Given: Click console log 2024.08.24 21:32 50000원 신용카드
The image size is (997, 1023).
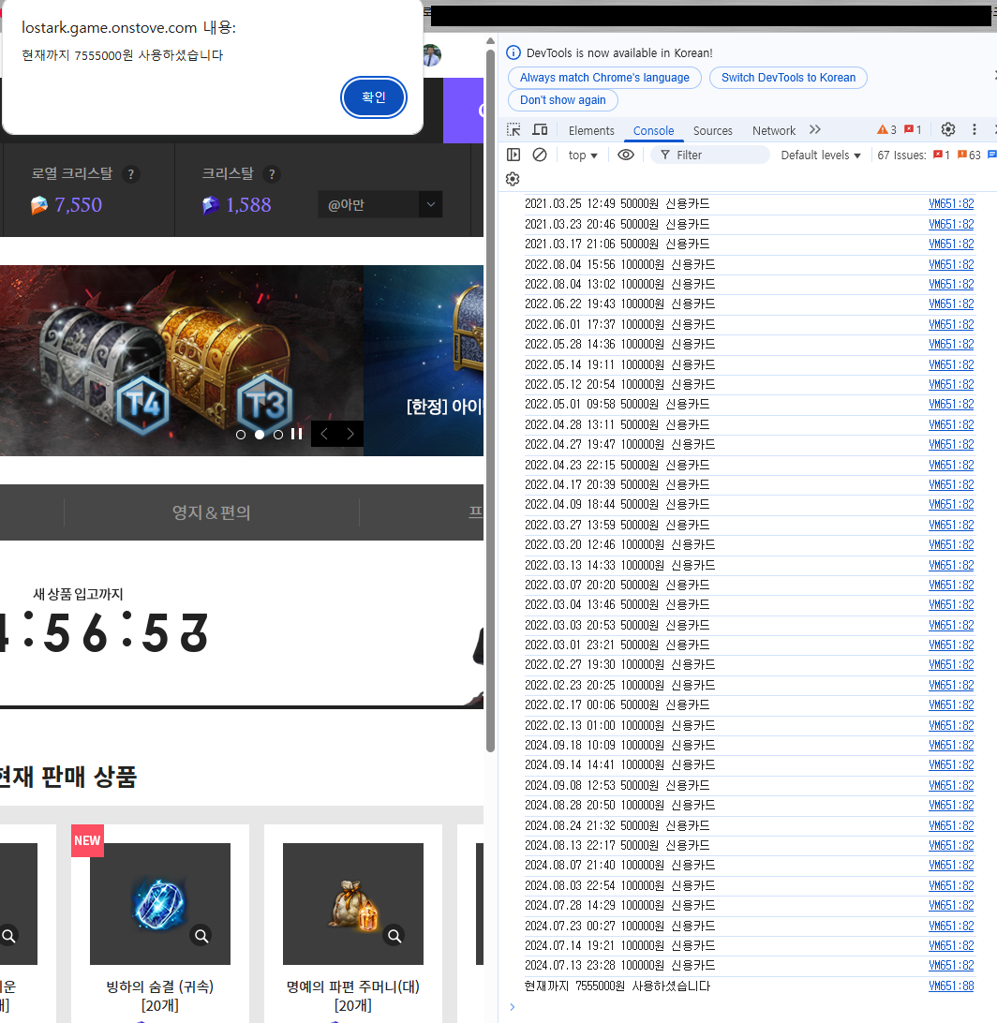Looking at the screenshot, I should pos(618,825).
